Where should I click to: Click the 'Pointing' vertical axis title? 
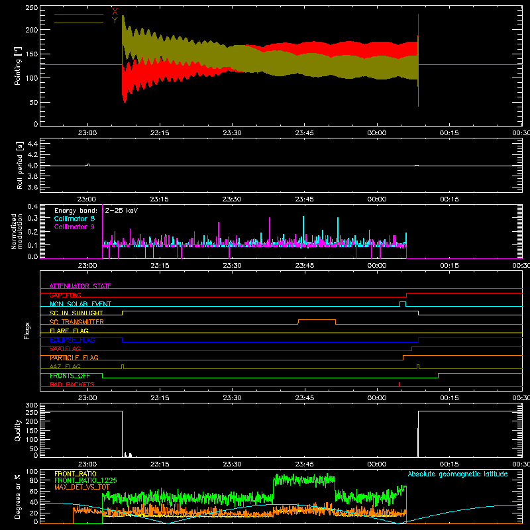coord(18,66)
